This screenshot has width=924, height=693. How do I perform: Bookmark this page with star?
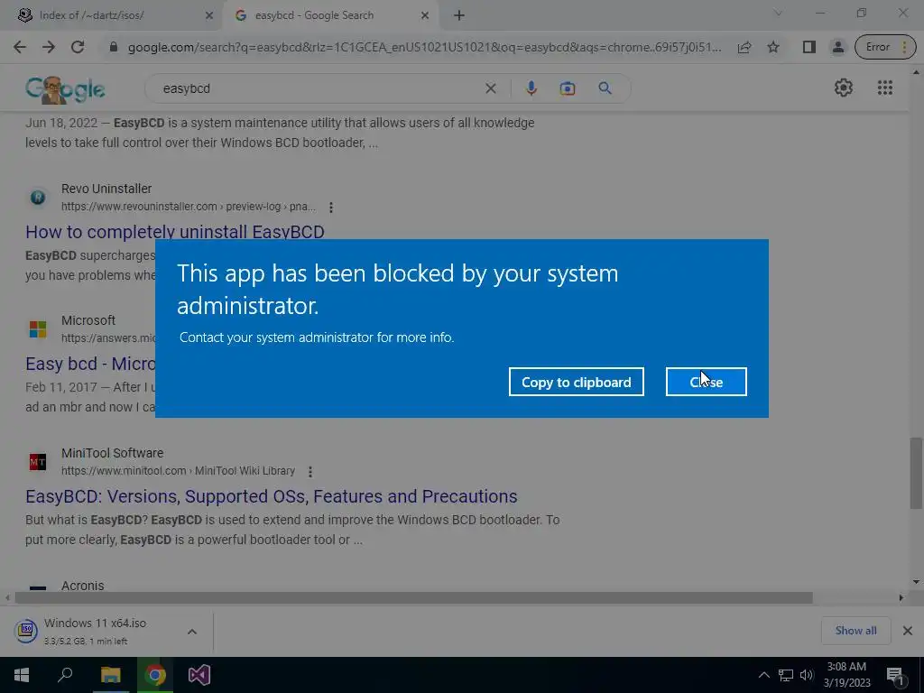tap(773, 47)
